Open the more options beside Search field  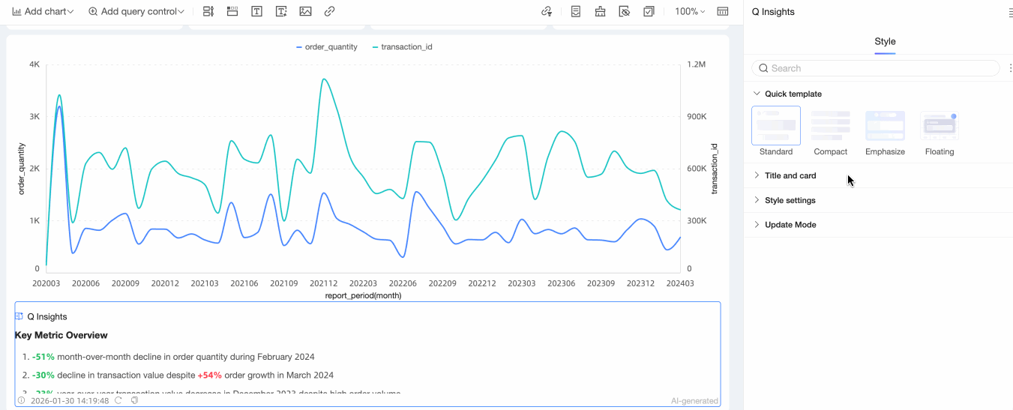(x=1010, y=68)
